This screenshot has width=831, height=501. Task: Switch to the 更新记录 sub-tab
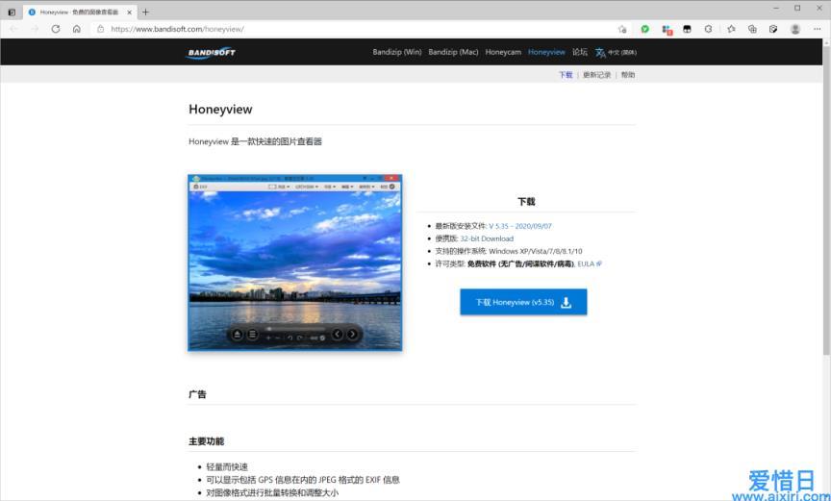[596, 74]
